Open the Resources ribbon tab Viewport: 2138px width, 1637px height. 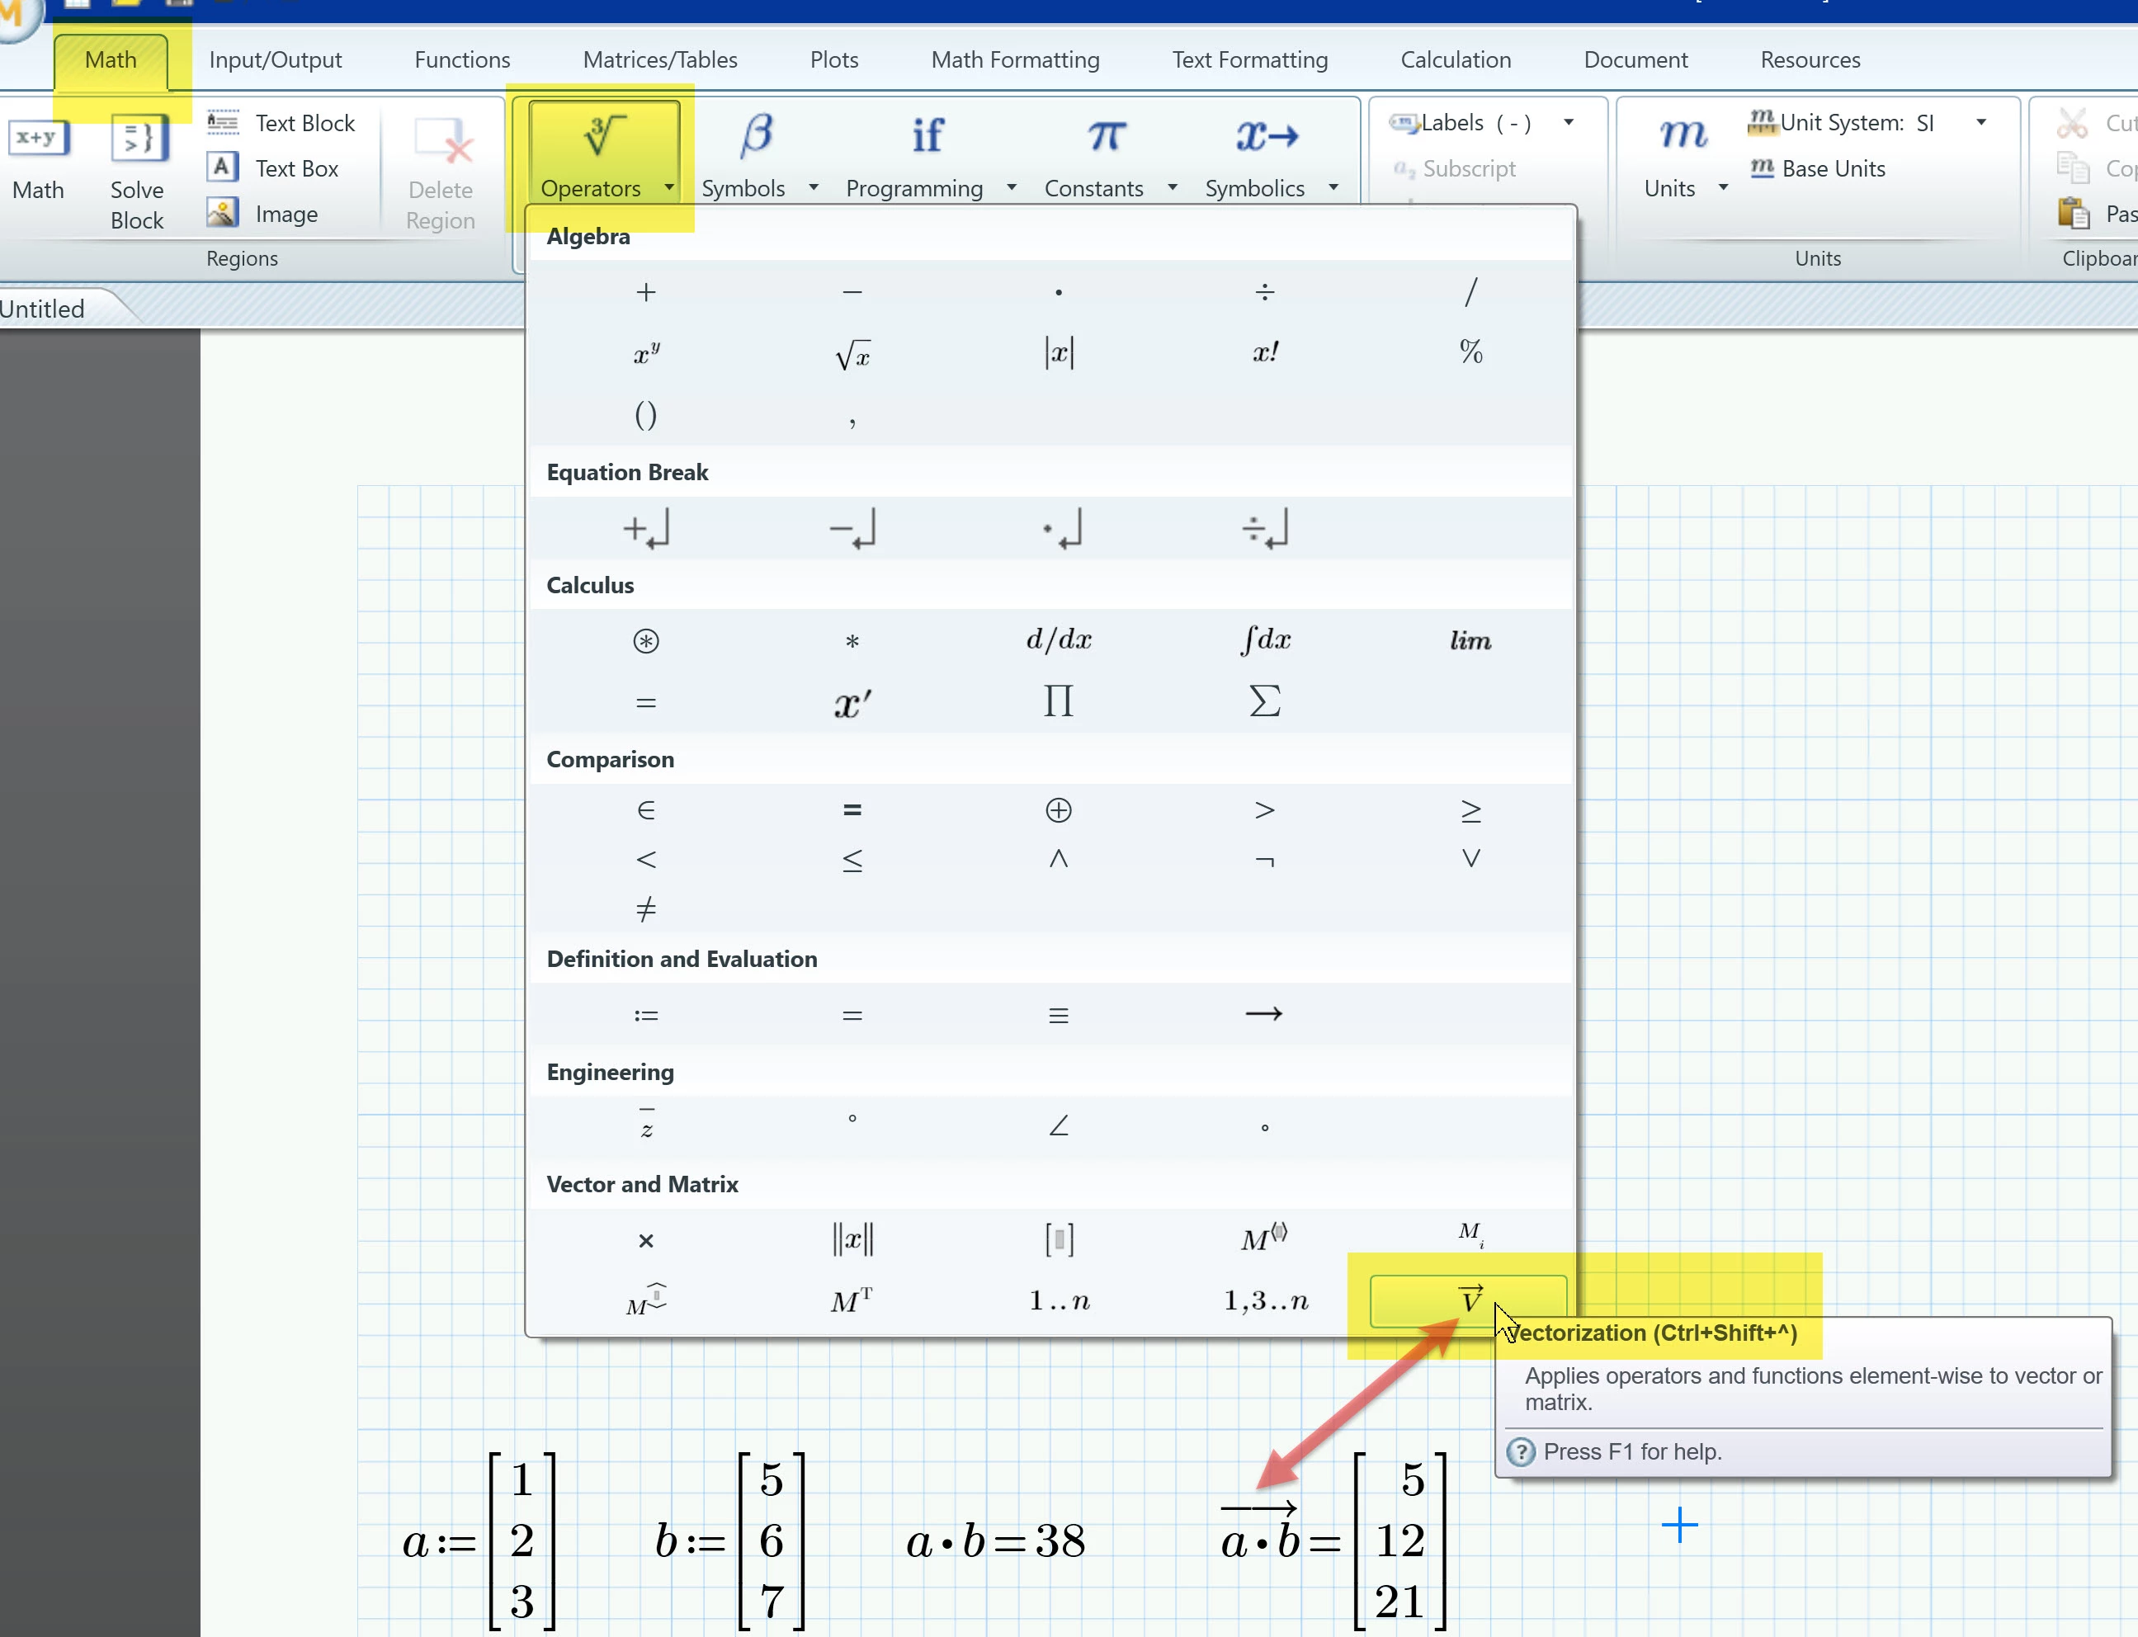click(x=1810, y=60)
